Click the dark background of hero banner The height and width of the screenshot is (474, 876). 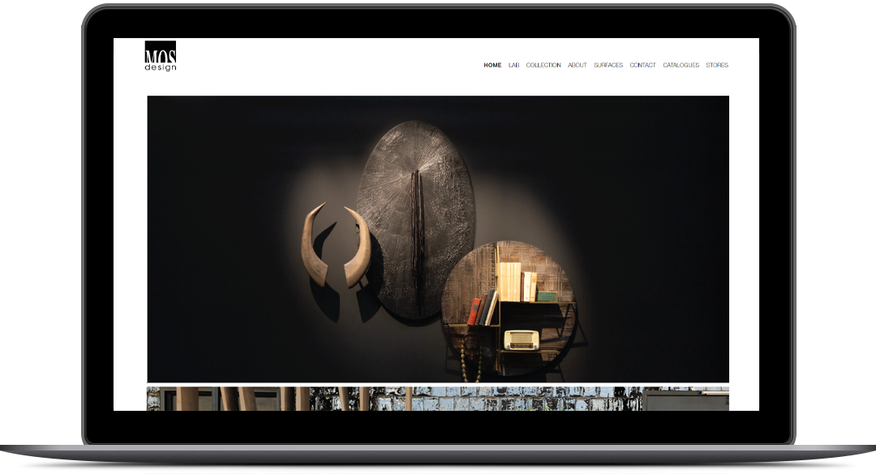pyautogui.click(x=224, y=168)
